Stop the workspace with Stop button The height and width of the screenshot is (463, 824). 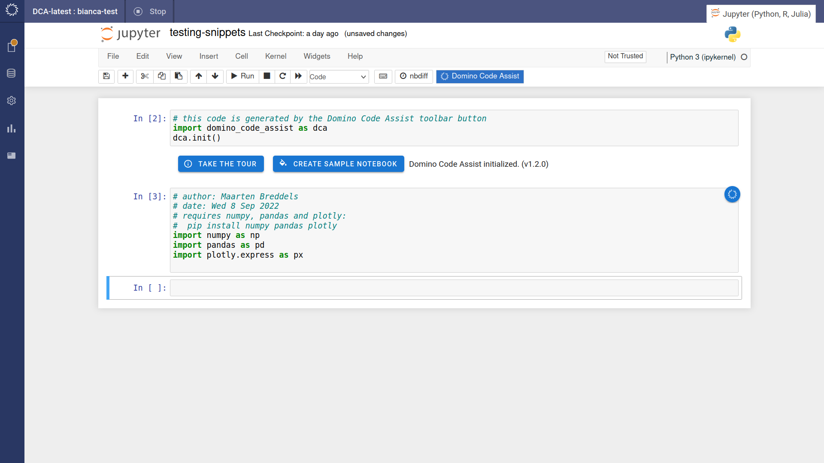coord(150,12)
